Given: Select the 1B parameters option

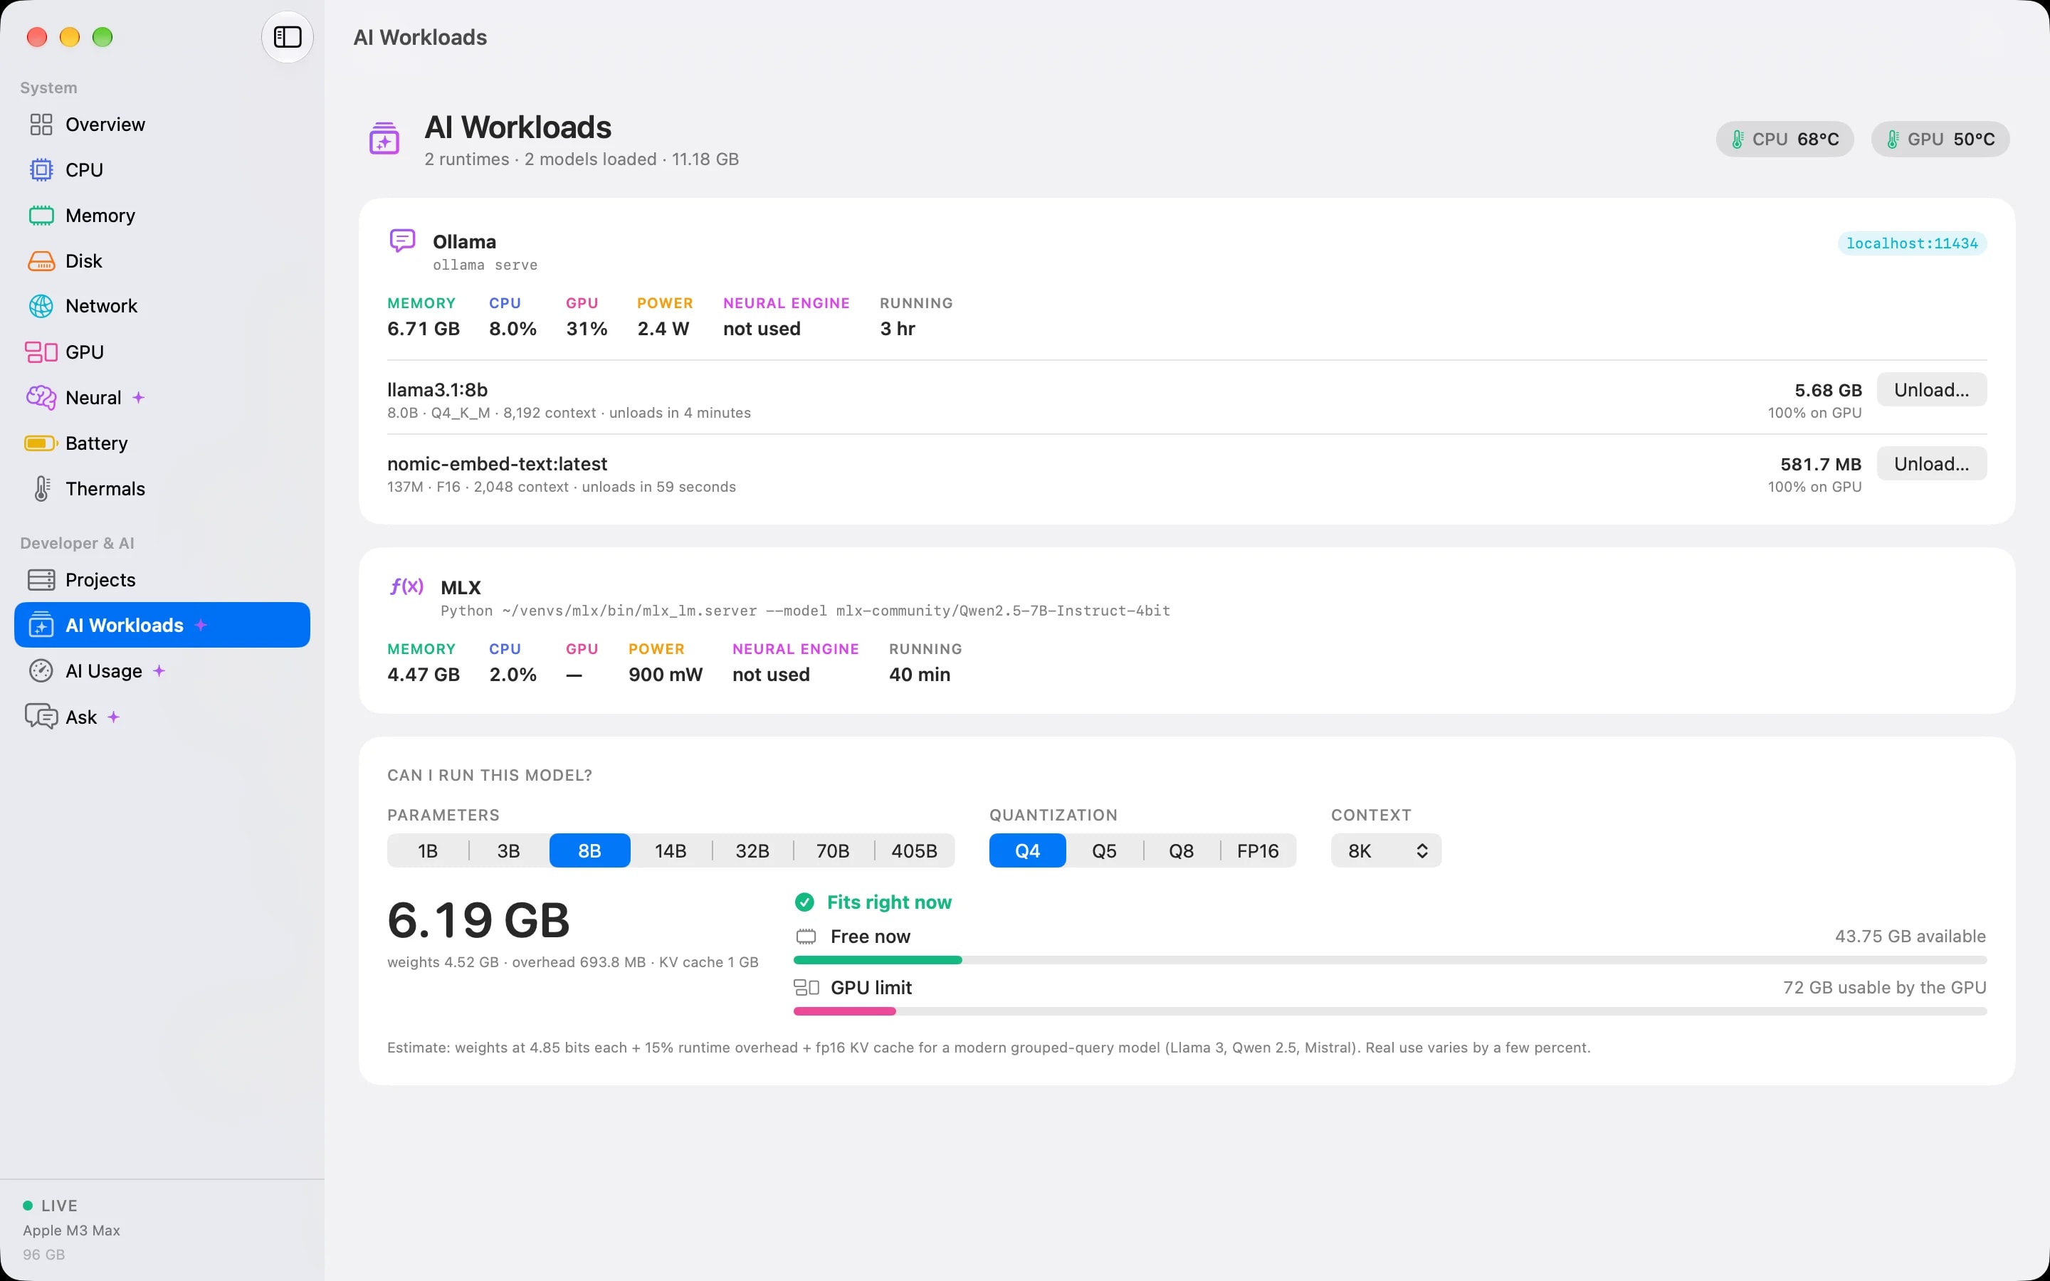Looking at the screenshot, I should click(428, 850).
